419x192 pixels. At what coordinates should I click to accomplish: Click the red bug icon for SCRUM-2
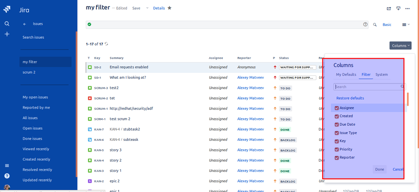tap(90, 98)
